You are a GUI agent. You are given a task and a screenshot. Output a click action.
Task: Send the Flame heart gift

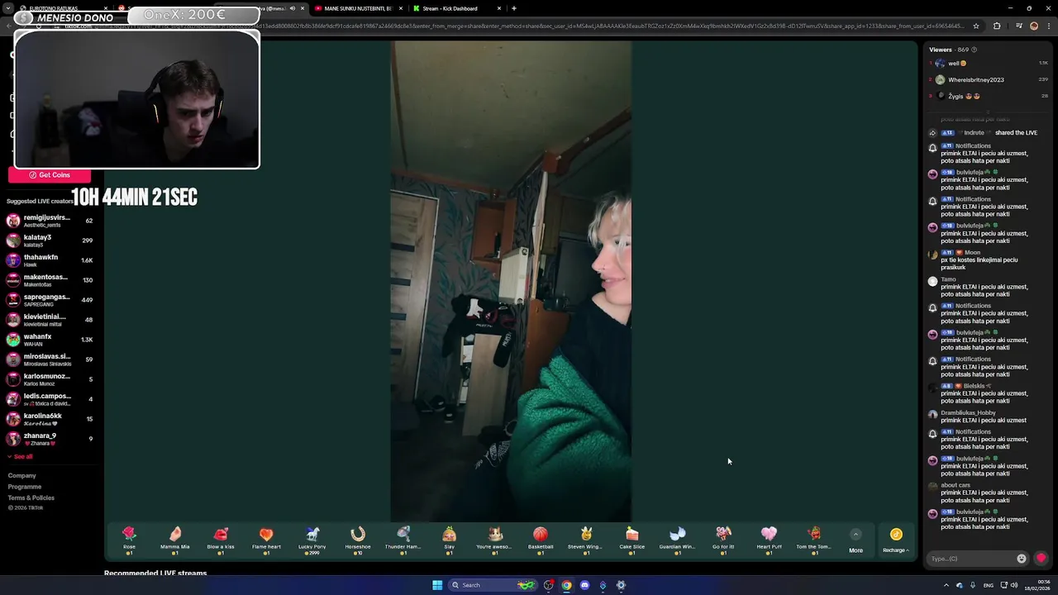tap(266, 540)
